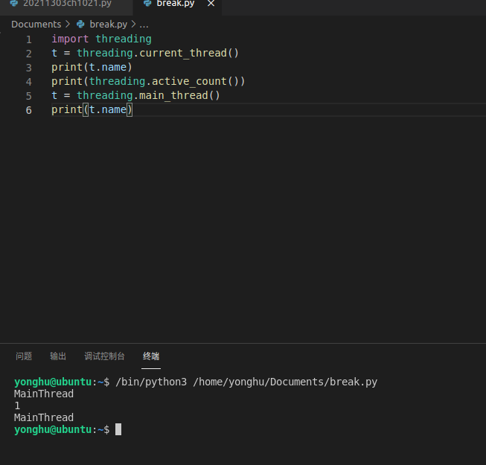Click line number 5 in the gutter

pyautogui.click(x=29, y=96)
